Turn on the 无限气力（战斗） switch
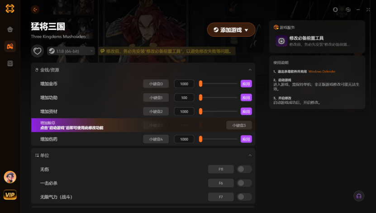The image size is (376, 213). 244,197
